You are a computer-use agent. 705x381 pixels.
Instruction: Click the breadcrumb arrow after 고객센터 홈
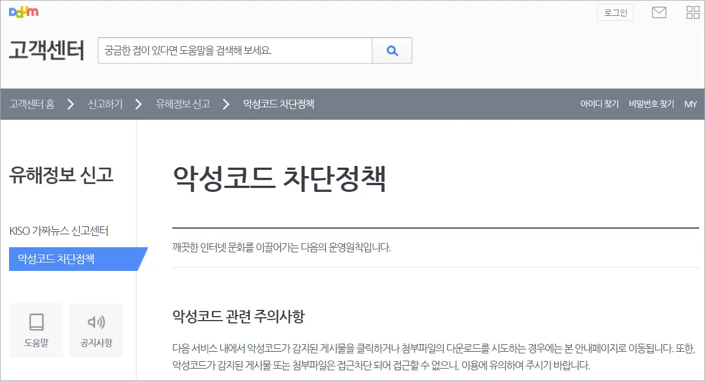(x=70, y=104)
